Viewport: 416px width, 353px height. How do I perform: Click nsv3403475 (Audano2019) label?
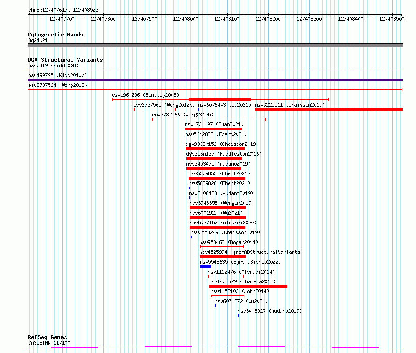pos(218,164)
